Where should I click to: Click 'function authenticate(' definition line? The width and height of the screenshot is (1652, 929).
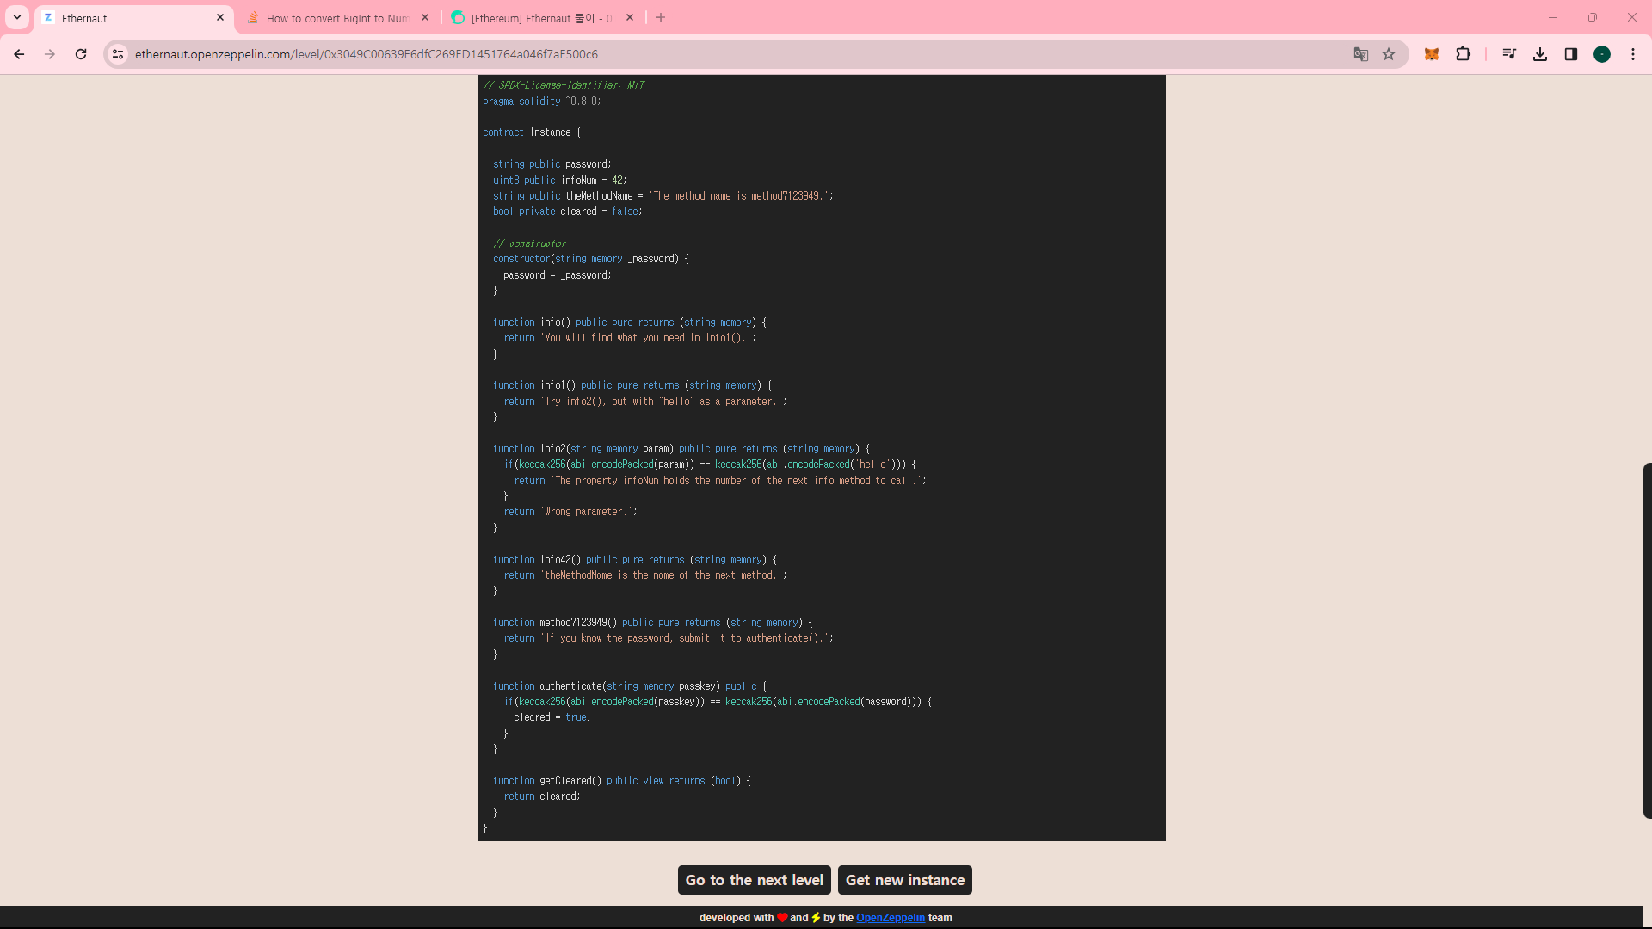(x=630, y=686)
